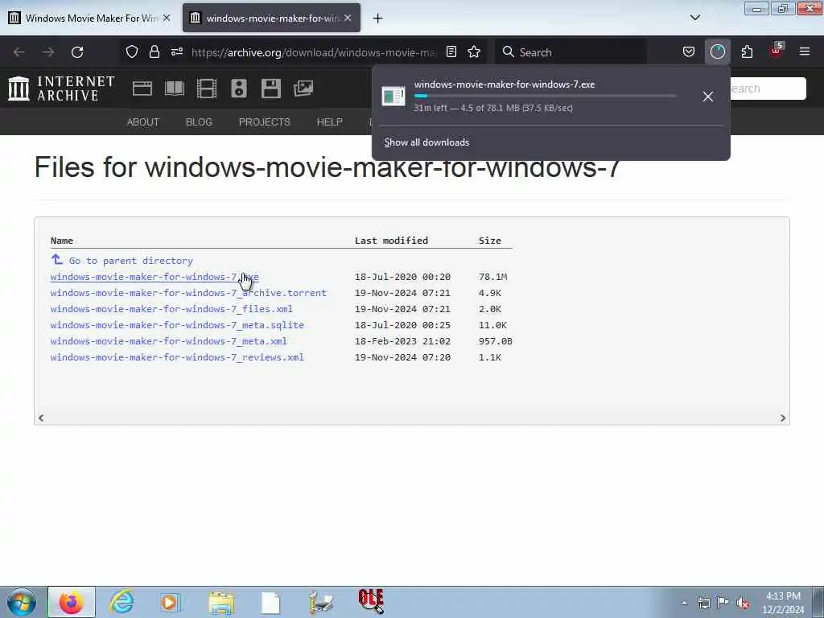Open Windows Media Player taskbar icon

(170, 602)
